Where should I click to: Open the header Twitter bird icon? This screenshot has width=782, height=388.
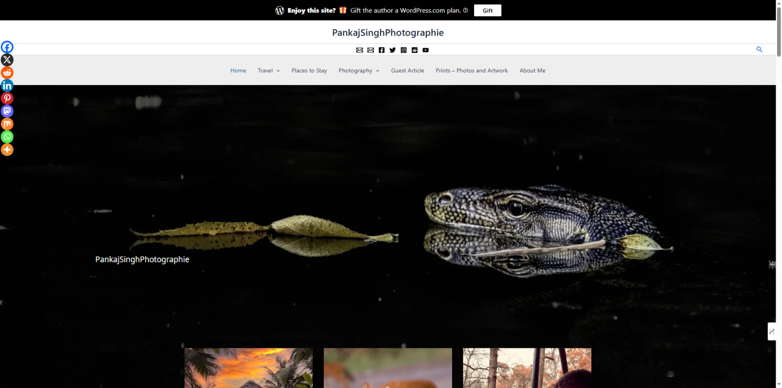(x=392, y=50)
